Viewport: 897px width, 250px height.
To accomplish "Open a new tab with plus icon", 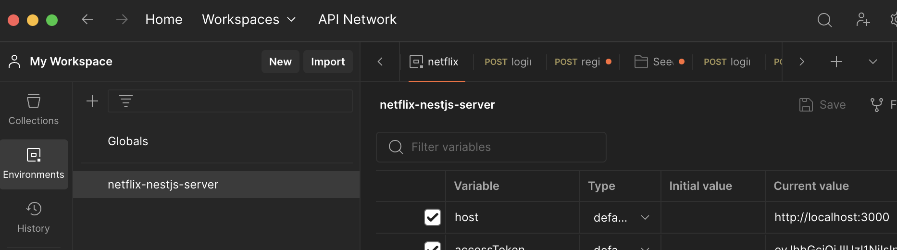I will coord(836,62).
